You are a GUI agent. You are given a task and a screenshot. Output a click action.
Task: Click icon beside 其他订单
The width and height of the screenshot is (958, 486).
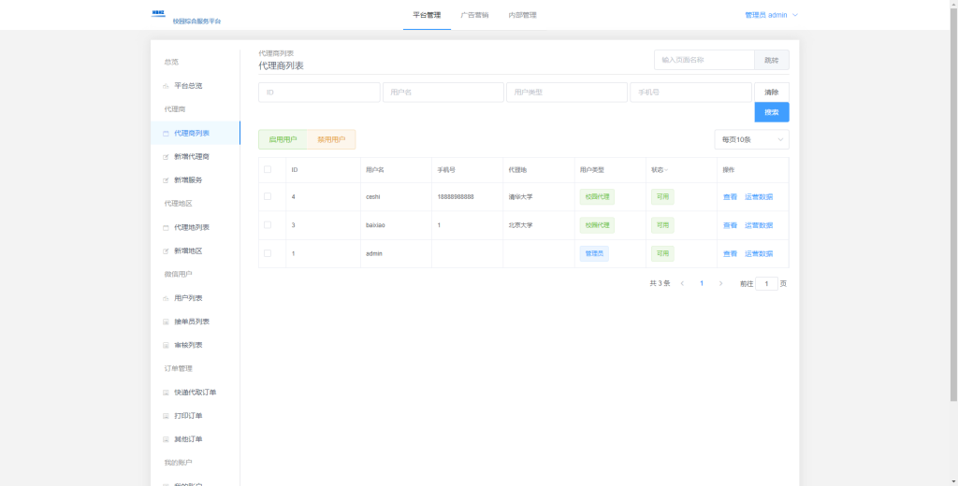(x=166, y=439)
